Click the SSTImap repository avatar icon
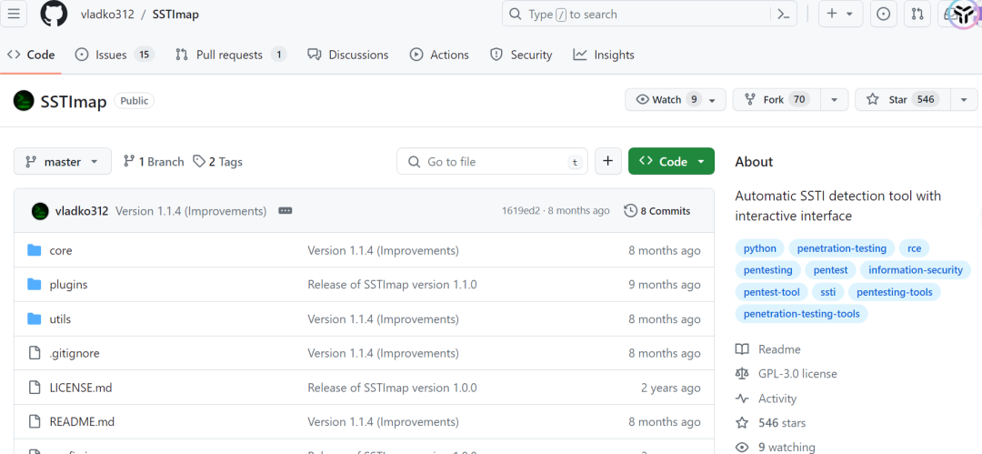Viewport: 982px width, 454px height. [23, 100]
